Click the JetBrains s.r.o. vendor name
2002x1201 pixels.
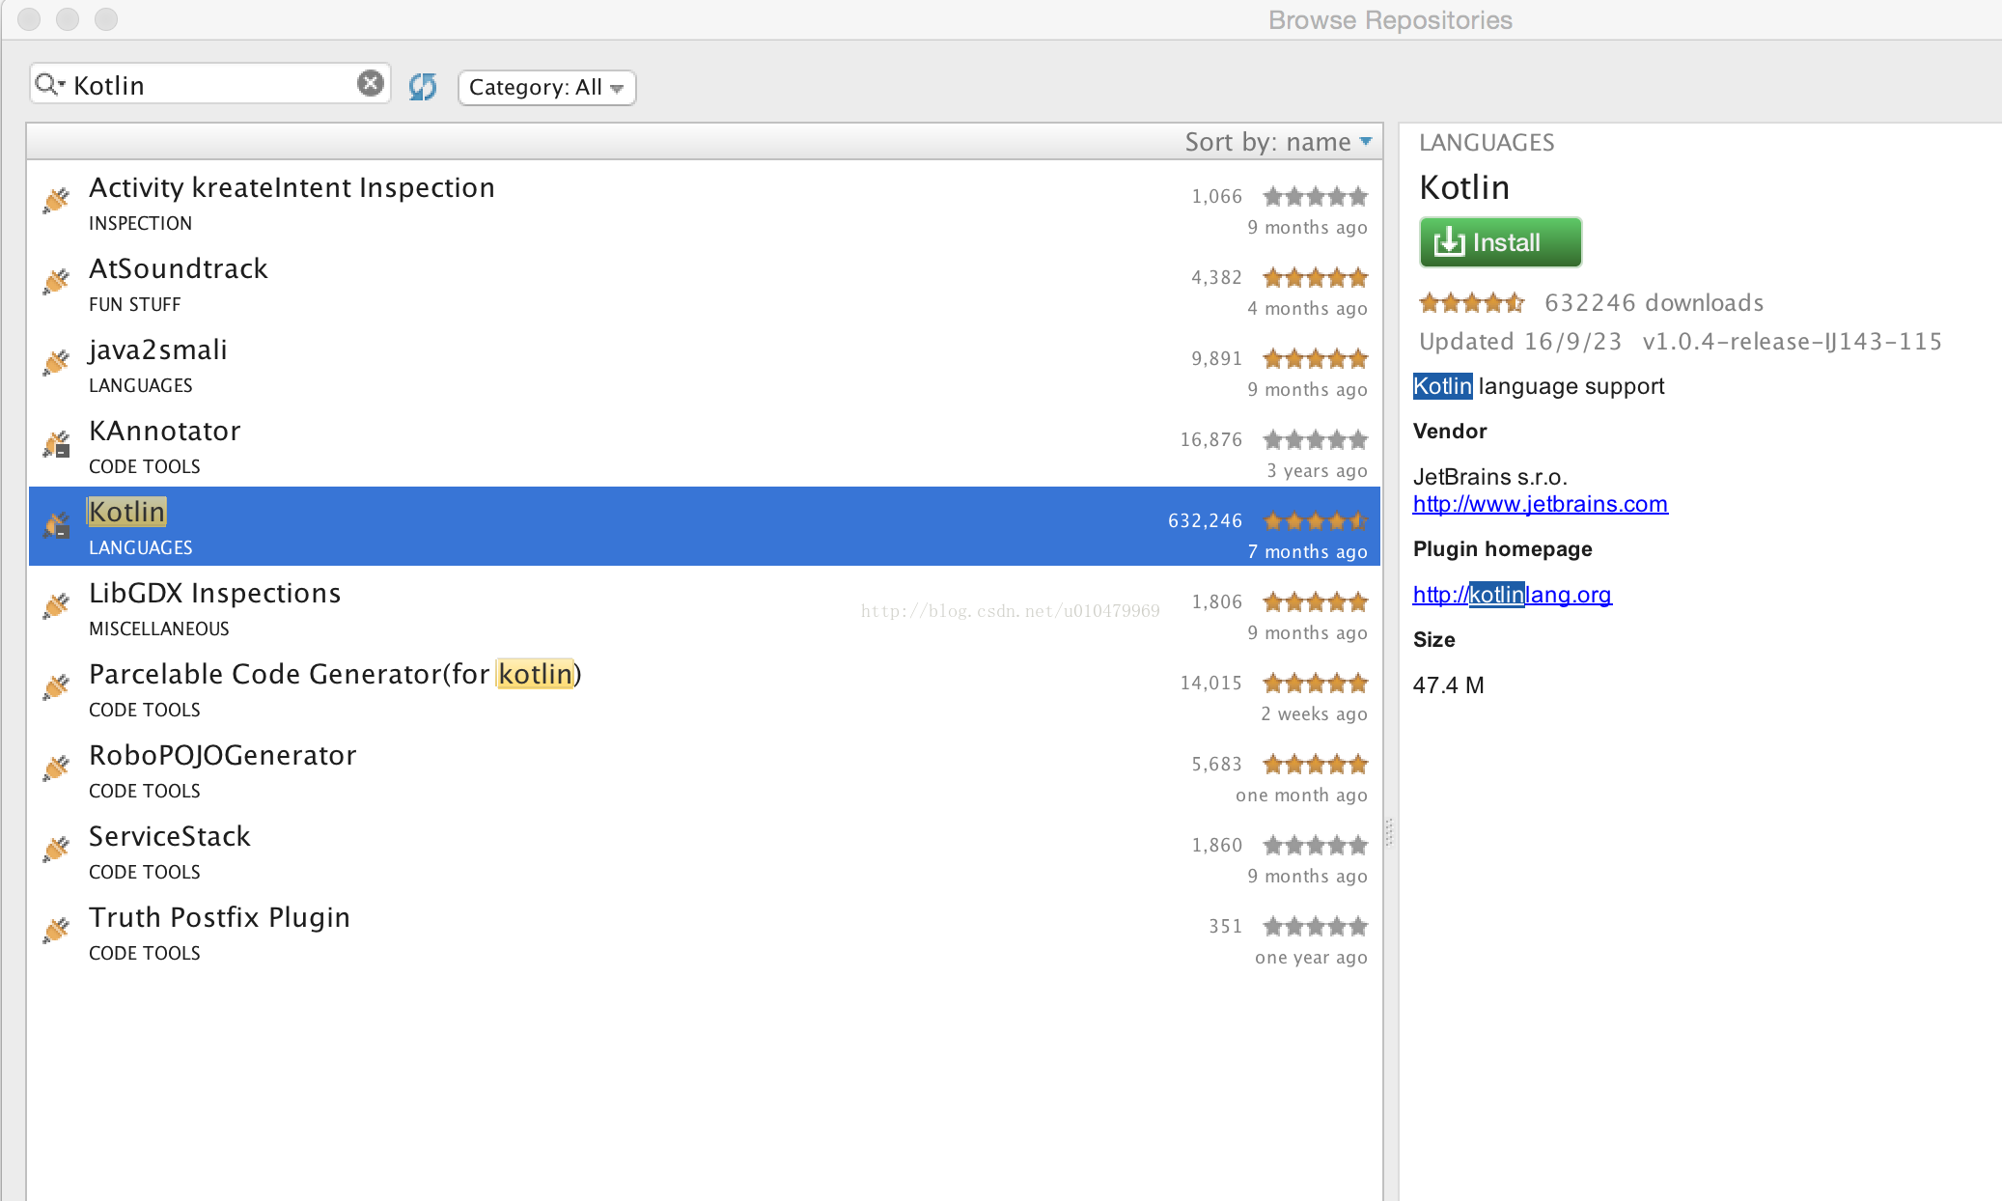click(x=1490, y=477)
